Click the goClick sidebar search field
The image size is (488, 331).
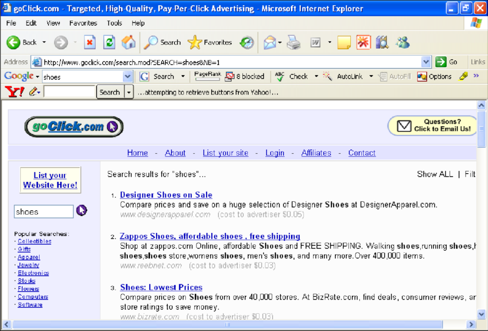tap(44, 212)
